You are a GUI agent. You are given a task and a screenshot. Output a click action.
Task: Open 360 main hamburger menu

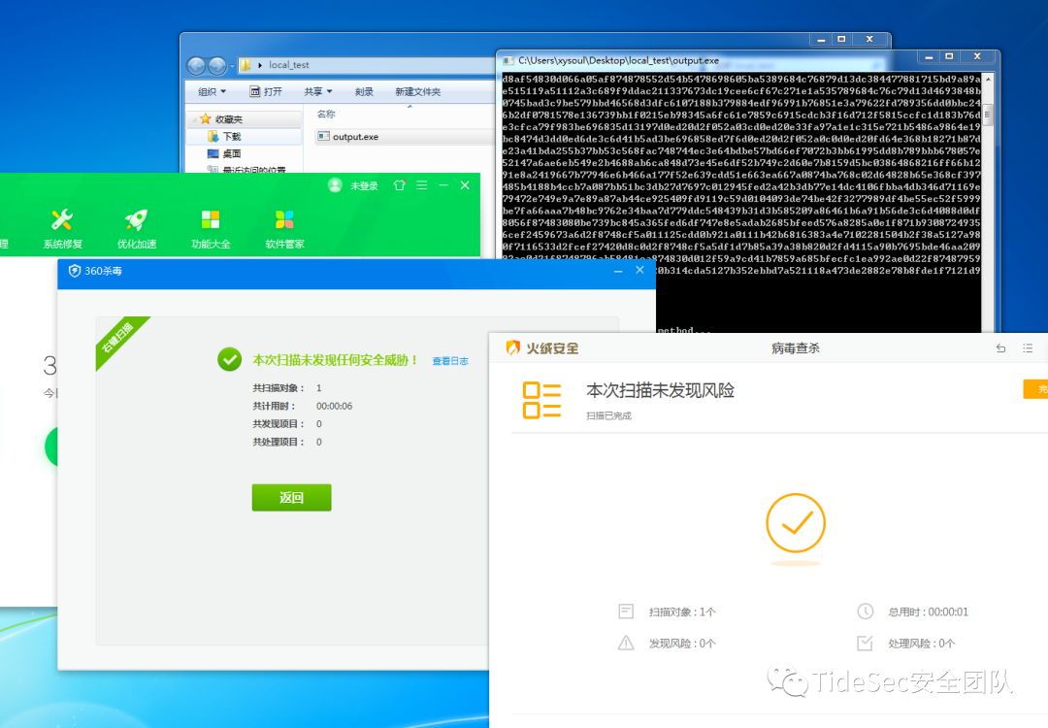pos(421,185)
